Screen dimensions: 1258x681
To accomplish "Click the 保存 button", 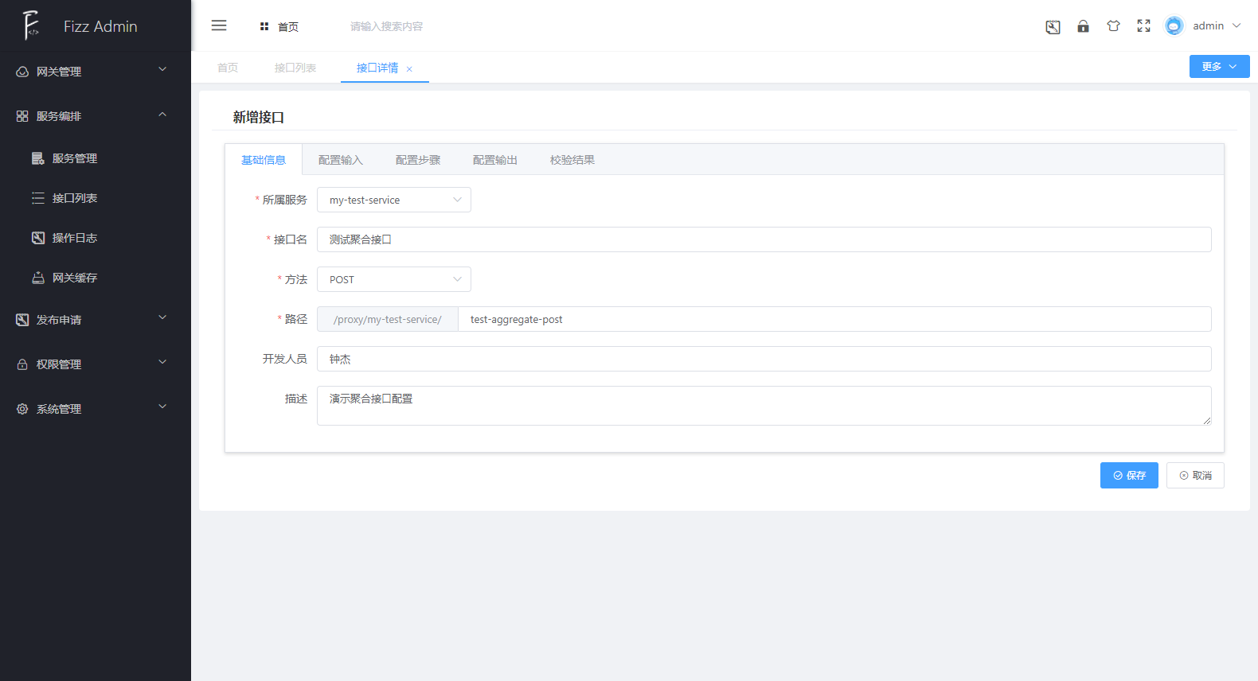I will [x=1128, y=476].
